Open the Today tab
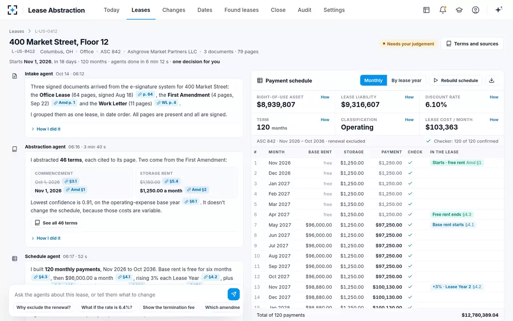Viewport: 513px width, 321px height. [x=112, y=10]
